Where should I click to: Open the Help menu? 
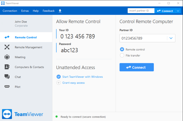pos(36,11)
